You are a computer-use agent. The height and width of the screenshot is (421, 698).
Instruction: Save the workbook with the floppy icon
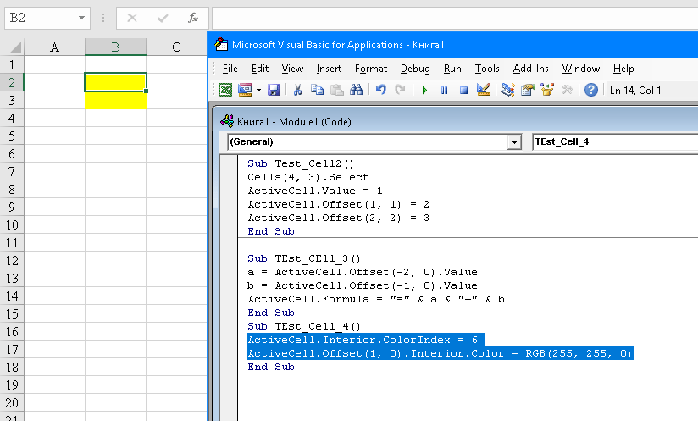pyautogui.click(x=274, y=90)
